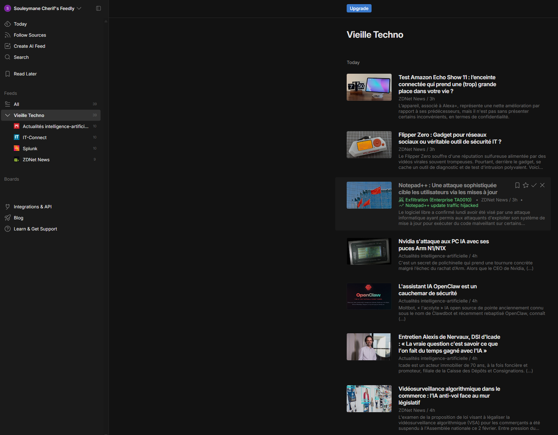Save Notepad++ article to Read Later

(517, 185)
